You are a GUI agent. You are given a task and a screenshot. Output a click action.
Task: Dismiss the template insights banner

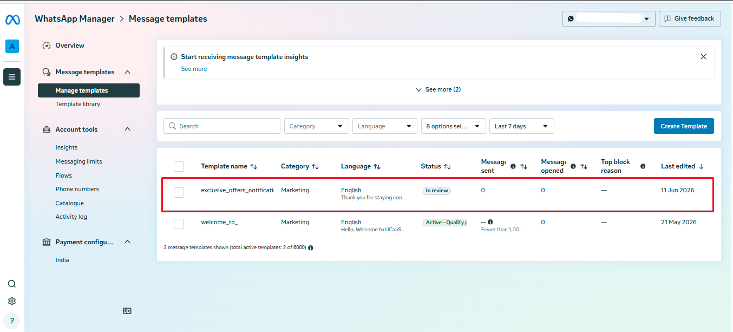(703, 57)
